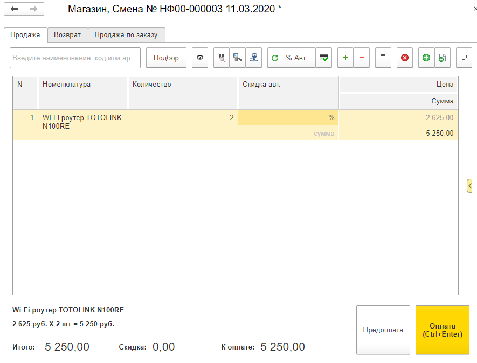This screenshot has width=477, height=363.
Task: Go forward with the right arrow button
Action: (34, 9)
